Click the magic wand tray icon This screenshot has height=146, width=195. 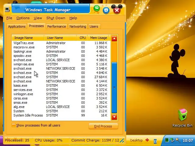[178, 140]
